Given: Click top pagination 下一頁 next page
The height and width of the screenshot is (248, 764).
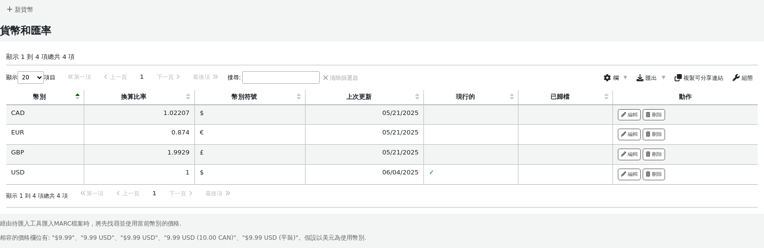Looking at the screenshot, I should [168, 77].
